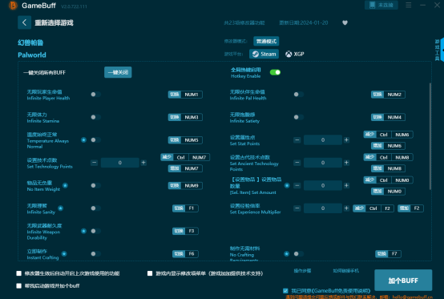This screenshot has width=444, height=299.
Task: Click star icon next to No Item Weight
Action: (x=65, y=185)
